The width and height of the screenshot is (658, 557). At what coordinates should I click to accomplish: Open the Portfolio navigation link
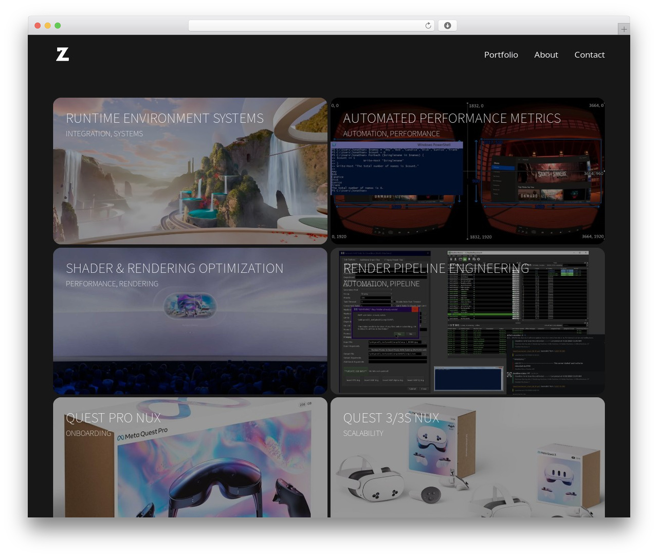tap(501, 54)
